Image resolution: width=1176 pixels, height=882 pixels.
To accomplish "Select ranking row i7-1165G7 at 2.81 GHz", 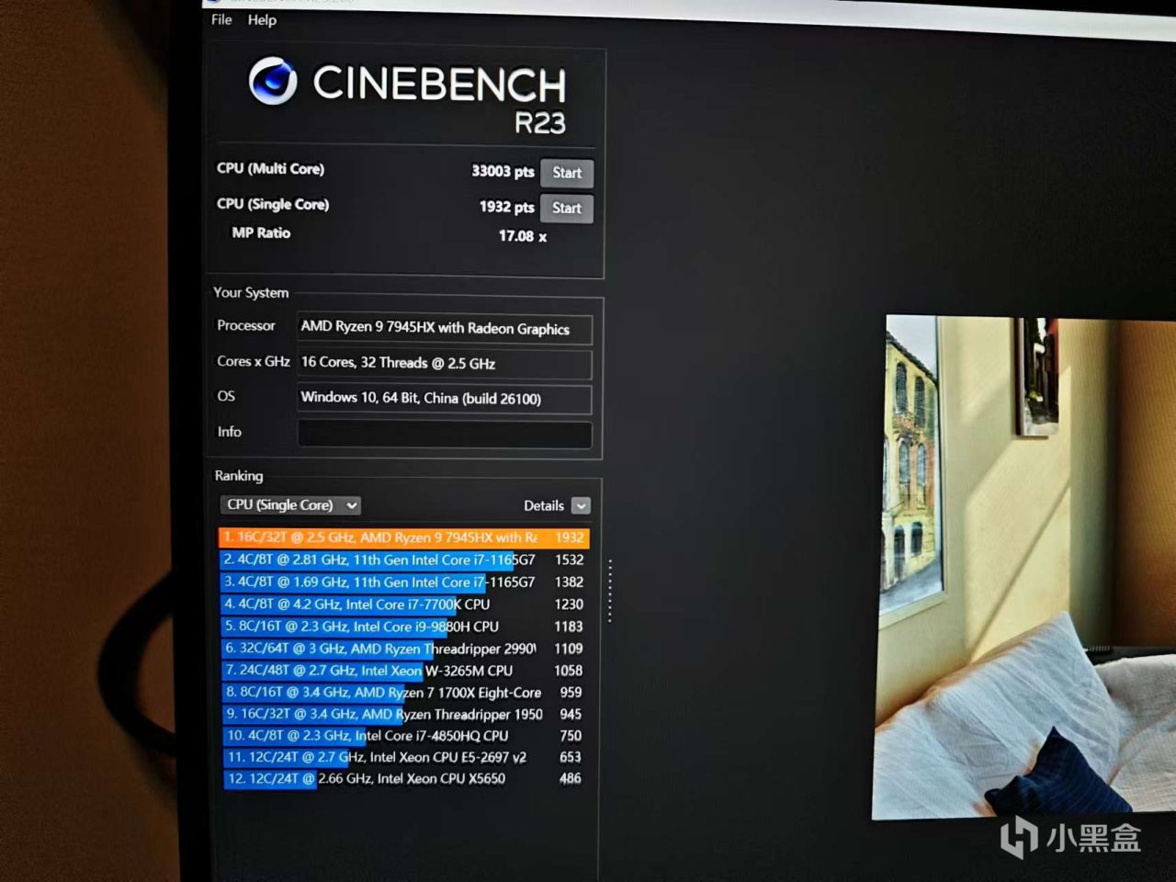I will (404, 560).
